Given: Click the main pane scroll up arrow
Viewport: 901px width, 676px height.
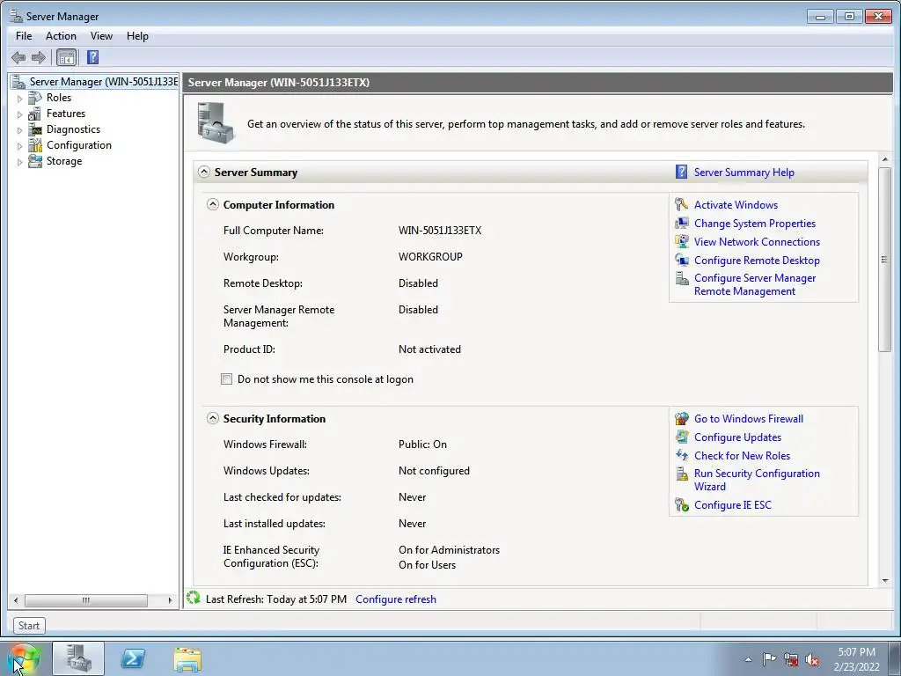Looking at the screenshot, I should 884,159.
